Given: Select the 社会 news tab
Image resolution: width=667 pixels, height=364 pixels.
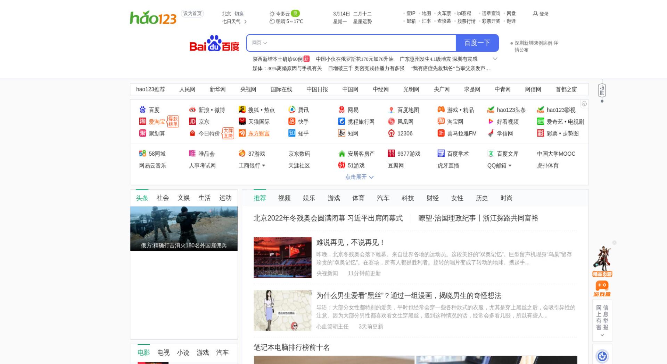Looking at the screenshot, I should point(163,198).
